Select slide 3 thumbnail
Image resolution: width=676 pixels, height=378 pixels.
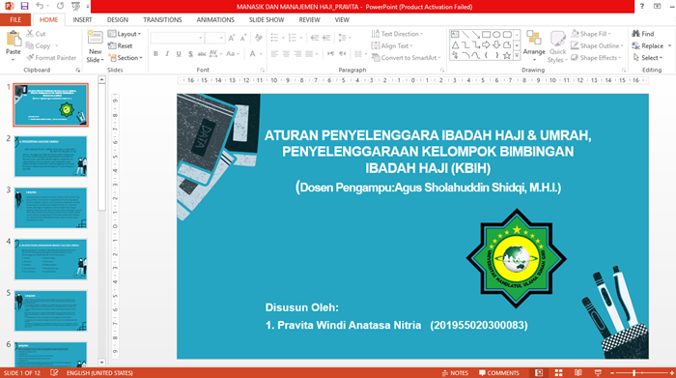(x=50, y=208)
